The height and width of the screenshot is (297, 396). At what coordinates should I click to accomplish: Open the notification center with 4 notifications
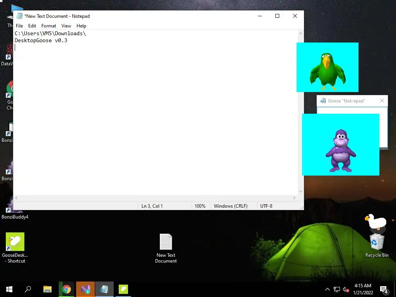[384, 290]
